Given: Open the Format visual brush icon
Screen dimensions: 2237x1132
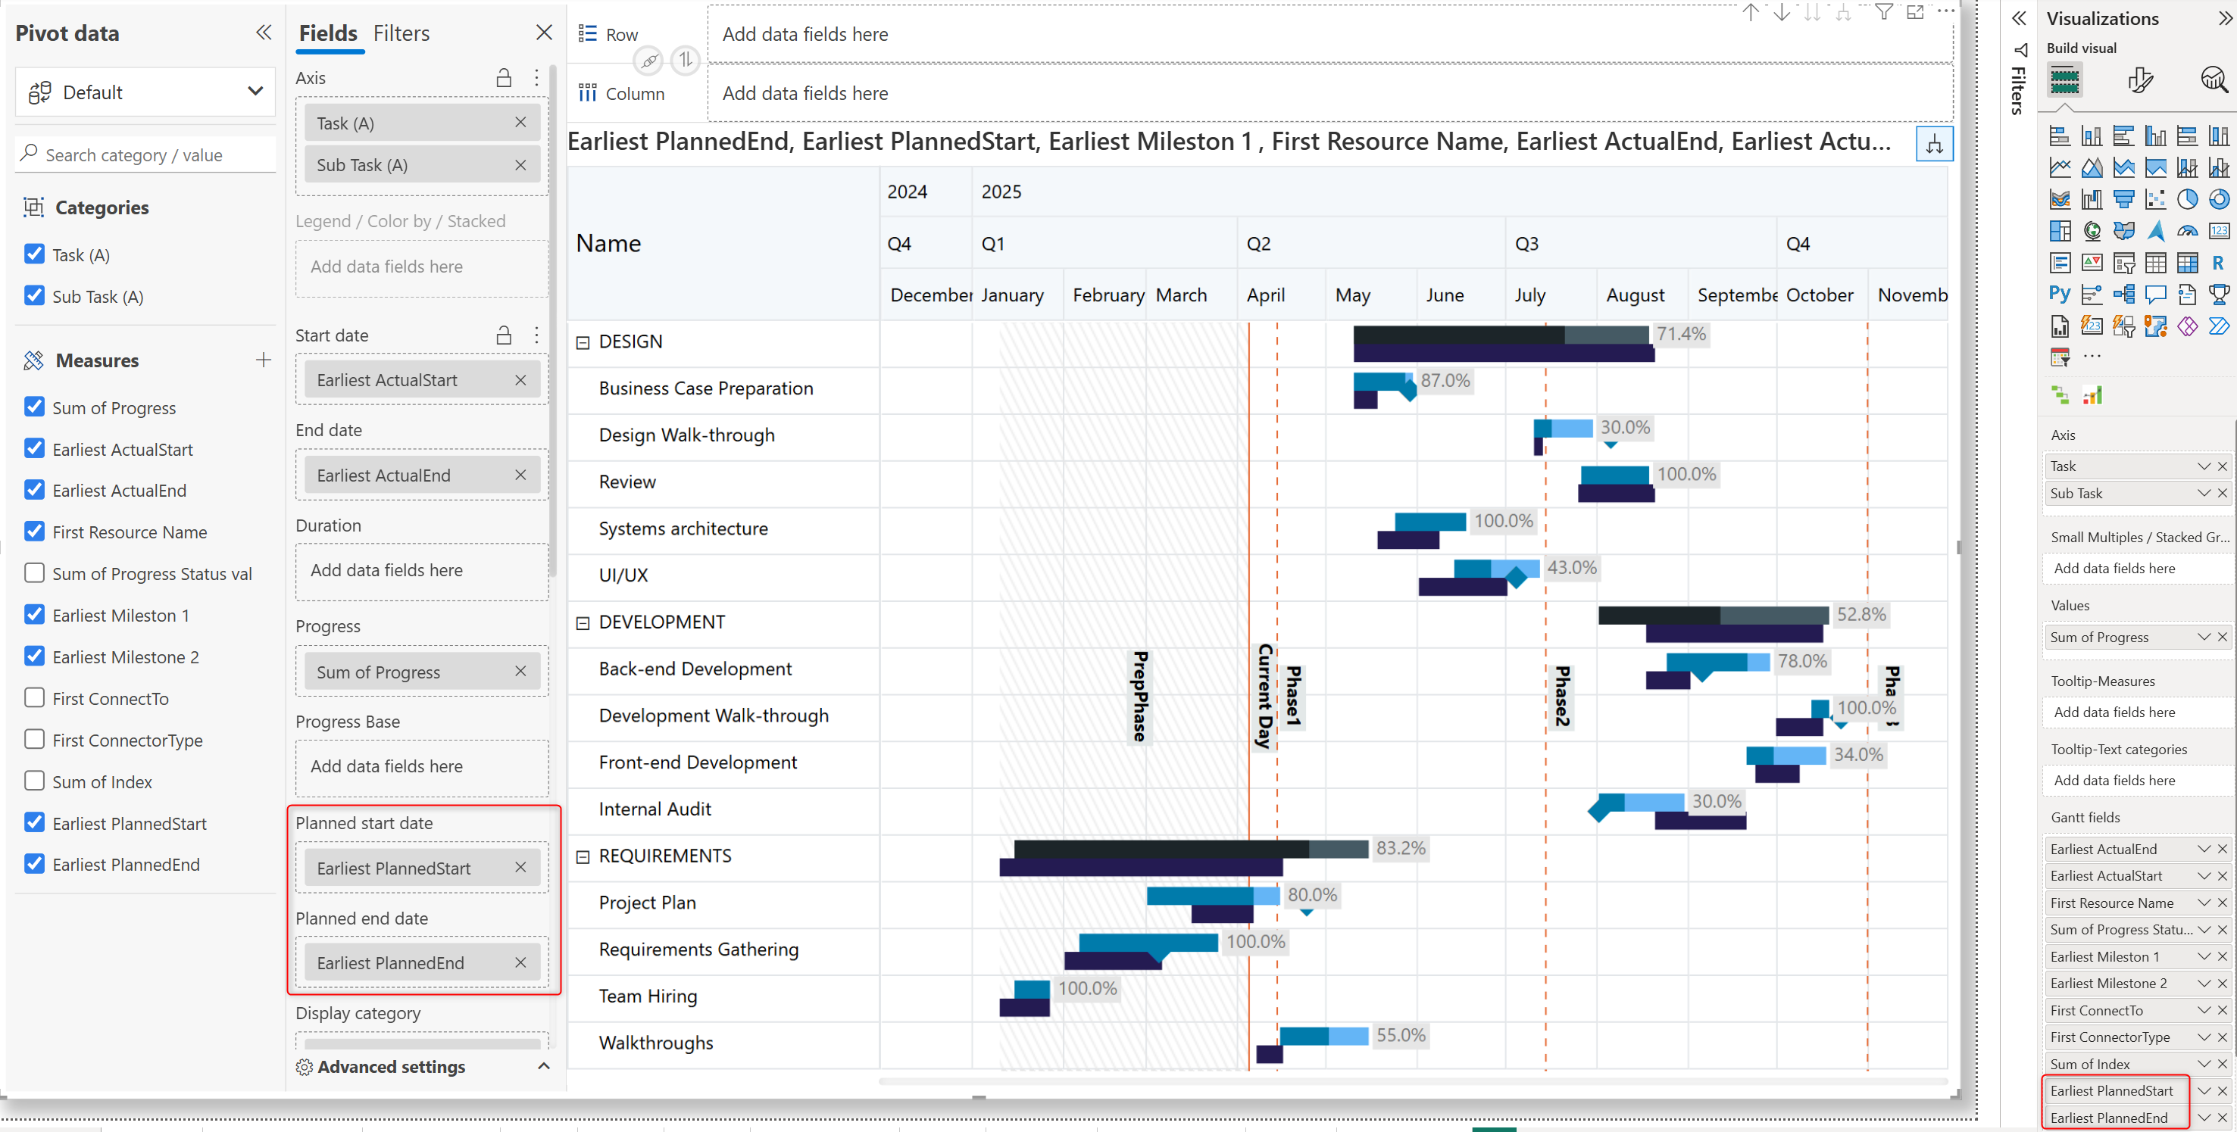Looking at the screenshot, I should [2140, 81].
